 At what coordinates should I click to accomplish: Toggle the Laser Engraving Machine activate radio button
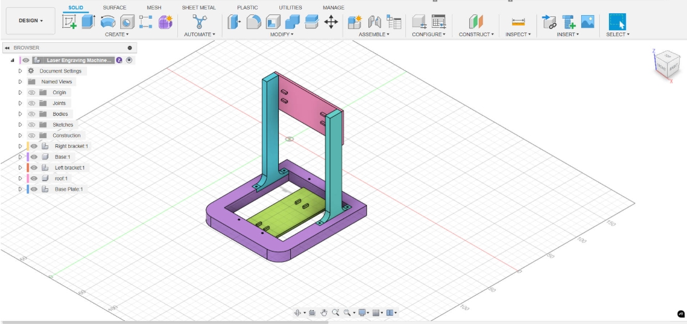point(129,60)
